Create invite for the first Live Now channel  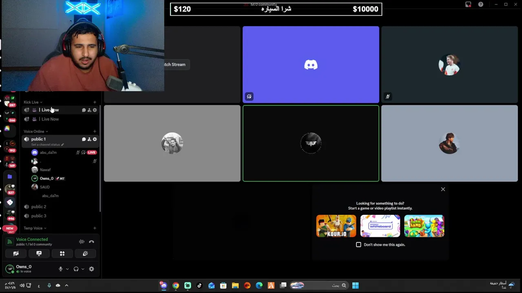point(89,110)
